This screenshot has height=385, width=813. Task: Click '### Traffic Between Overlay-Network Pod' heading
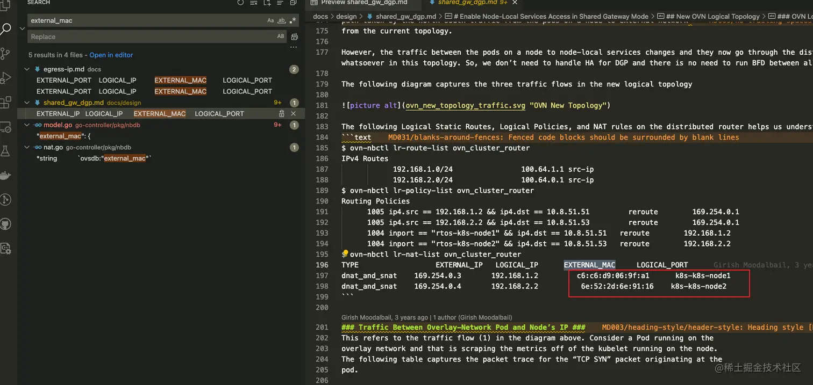(x=463, y=328)
